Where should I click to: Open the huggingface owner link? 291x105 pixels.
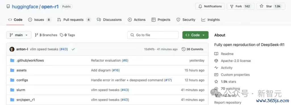tap(25, 7)
